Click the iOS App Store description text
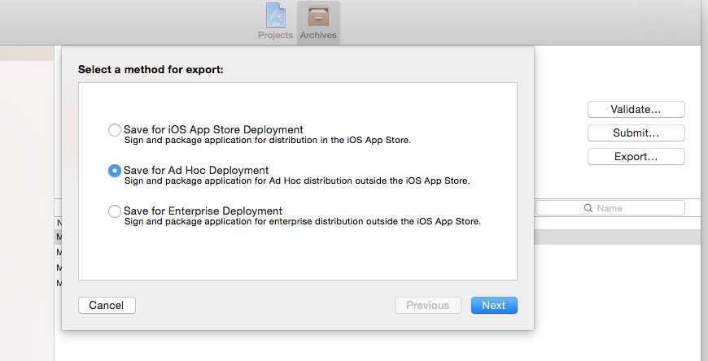Image resolution: width=708 pixels, height=361 pixels. coord(267,140)
